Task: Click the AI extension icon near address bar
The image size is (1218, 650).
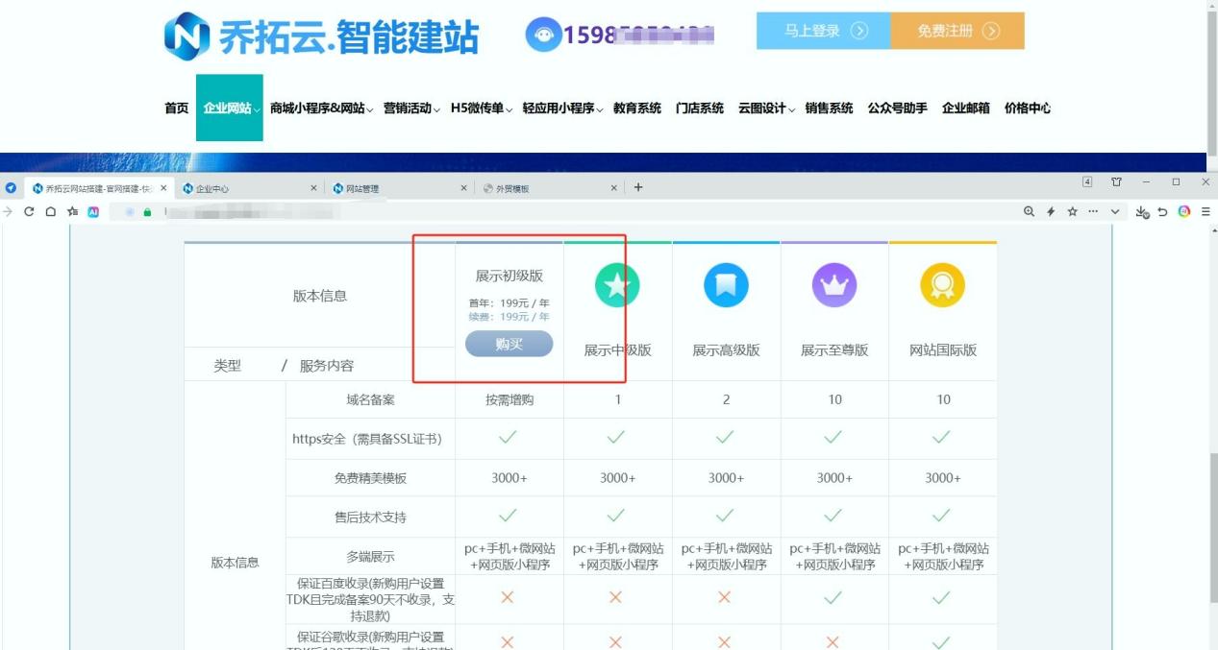Action: pyautogui.click(x=93, y=212)
